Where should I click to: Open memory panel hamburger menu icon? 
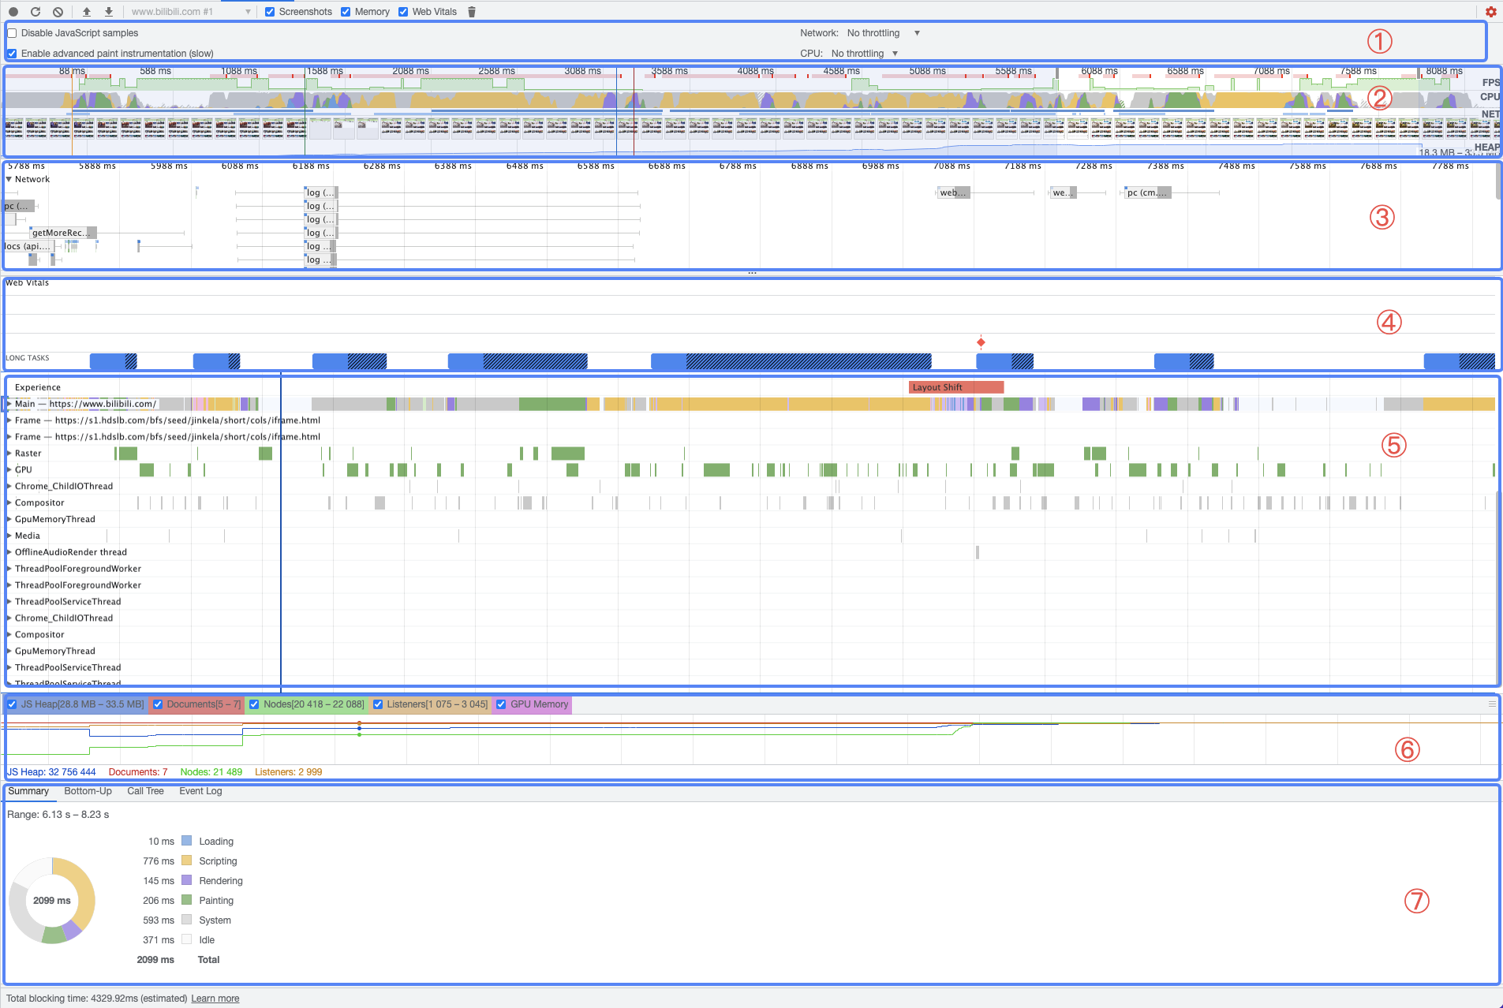1492,704
